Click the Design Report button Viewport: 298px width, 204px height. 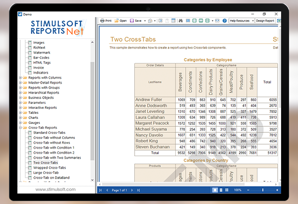click(265, 20)
